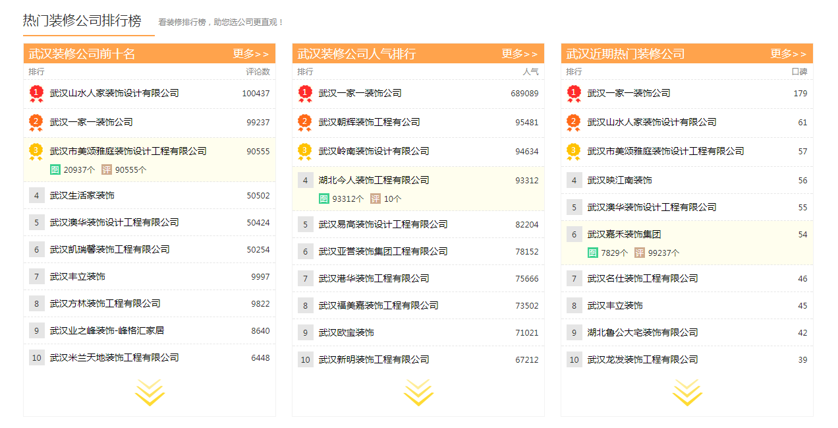Click the rank-3 medal icon beside 武汉市美颂雅庭装饰设计工程有限公司

[x=35, y=151]
